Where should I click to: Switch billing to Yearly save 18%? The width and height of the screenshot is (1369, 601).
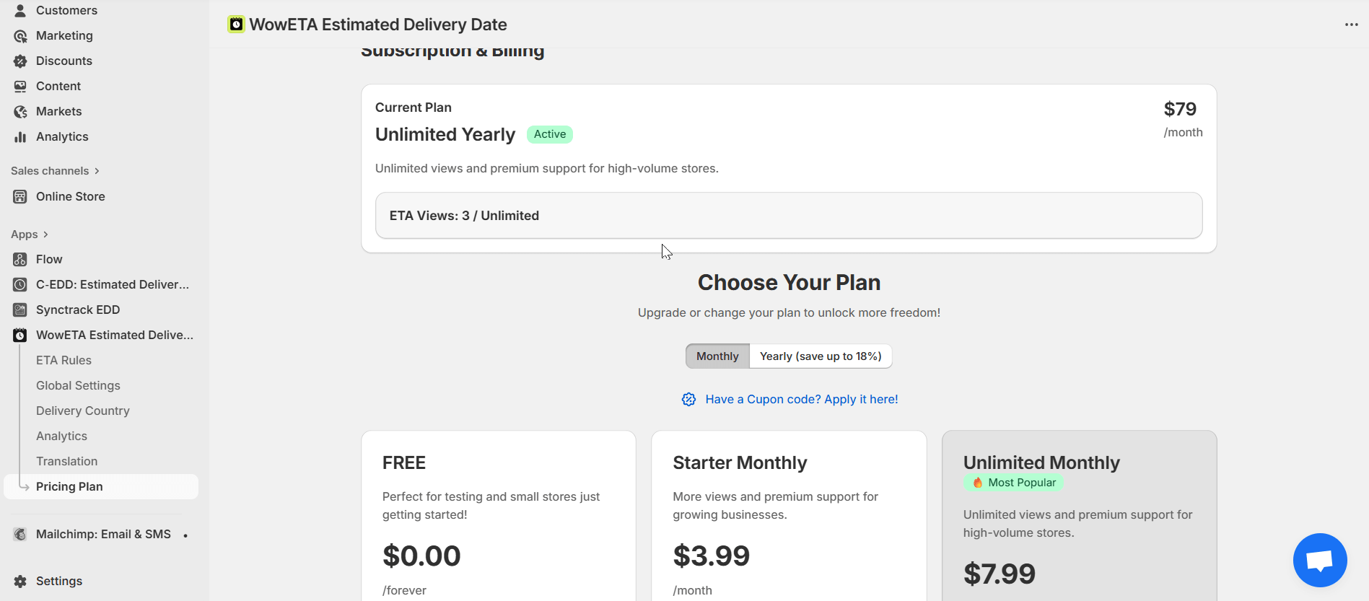coord(821,356)
